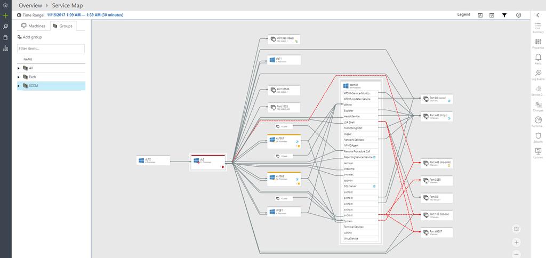Expand the SCCM group
Image resolution: width=546 pixels, height=258 pixels.
pyautogui.click(x=19, y=86)
